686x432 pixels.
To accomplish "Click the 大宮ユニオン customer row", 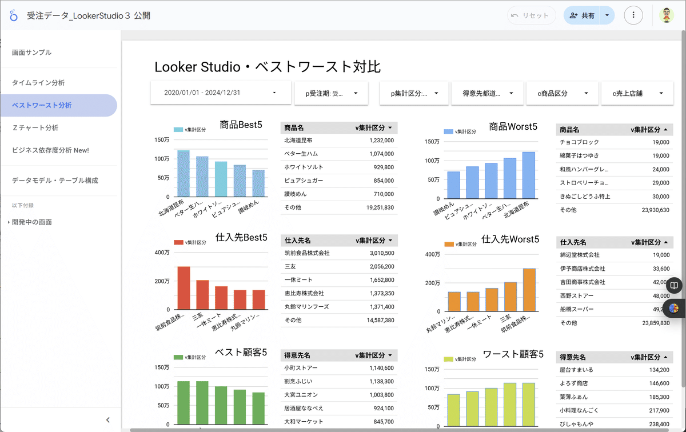I will (339, 395).
